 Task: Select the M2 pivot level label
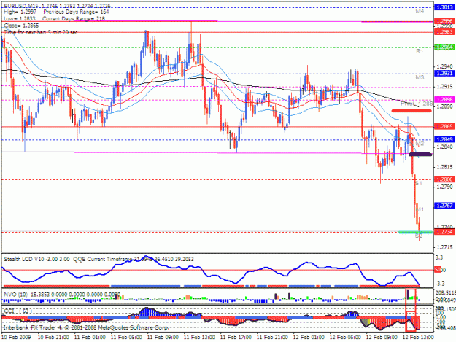pos(420,144)
